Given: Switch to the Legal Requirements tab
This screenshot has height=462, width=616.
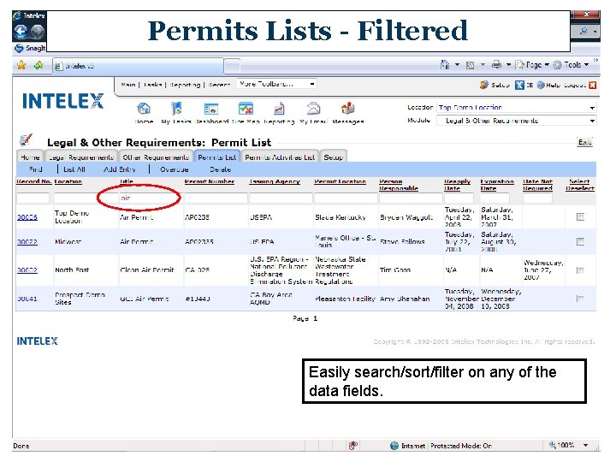Looking at the screenshot, I should 81,157.
